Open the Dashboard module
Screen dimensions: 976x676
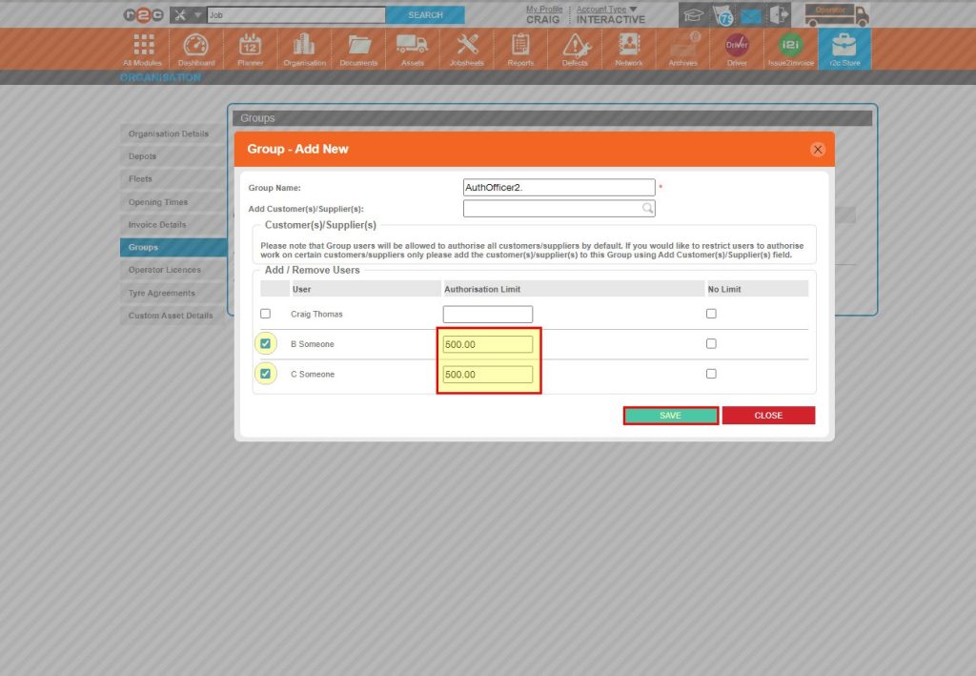[x=196, y=48]
